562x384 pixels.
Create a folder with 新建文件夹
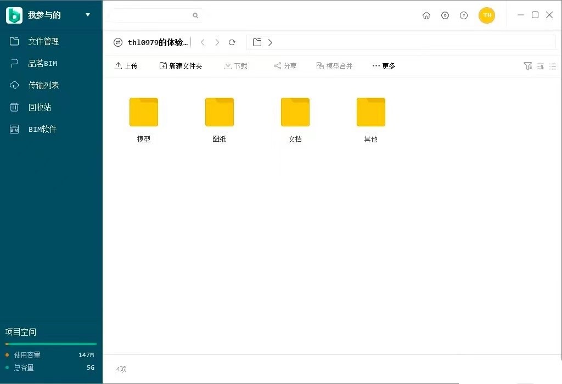point(181,65)
